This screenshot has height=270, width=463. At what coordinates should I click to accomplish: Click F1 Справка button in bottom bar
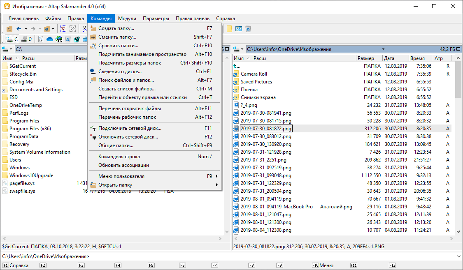tap(16, 265)
